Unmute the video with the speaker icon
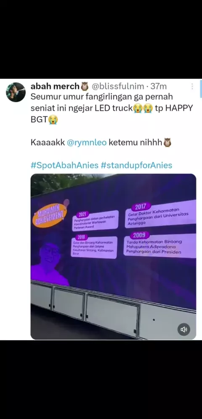This screenshot has height=419, width=202. pos(184,330)
